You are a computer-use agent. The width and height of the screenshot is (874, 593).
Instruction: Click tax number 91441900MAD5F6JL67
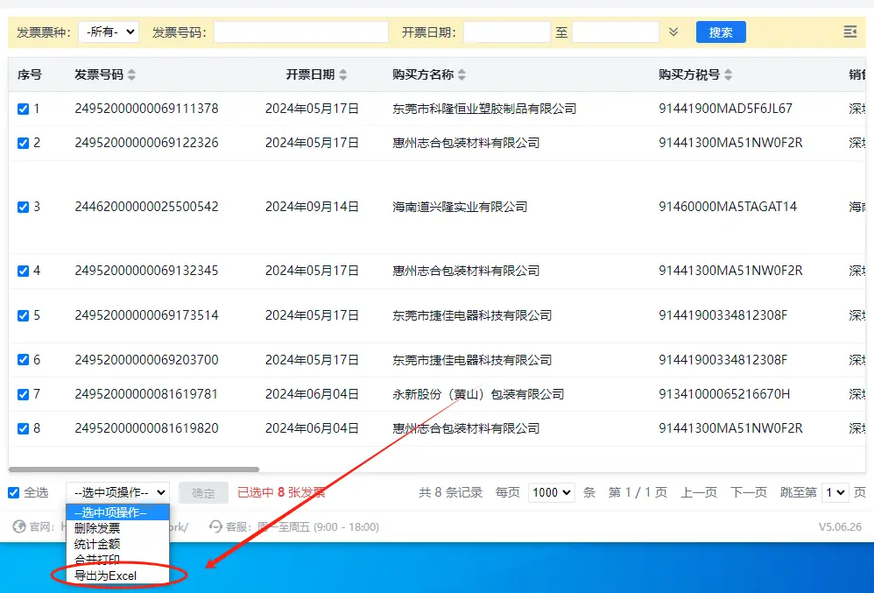(725, 109)
